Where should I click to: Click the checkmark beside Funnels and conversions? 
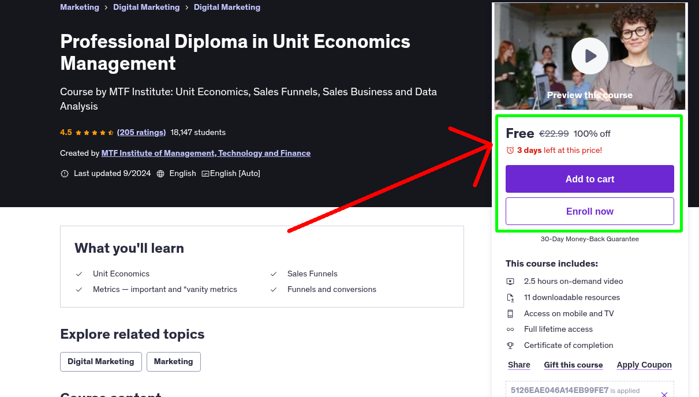coord(274,290)
